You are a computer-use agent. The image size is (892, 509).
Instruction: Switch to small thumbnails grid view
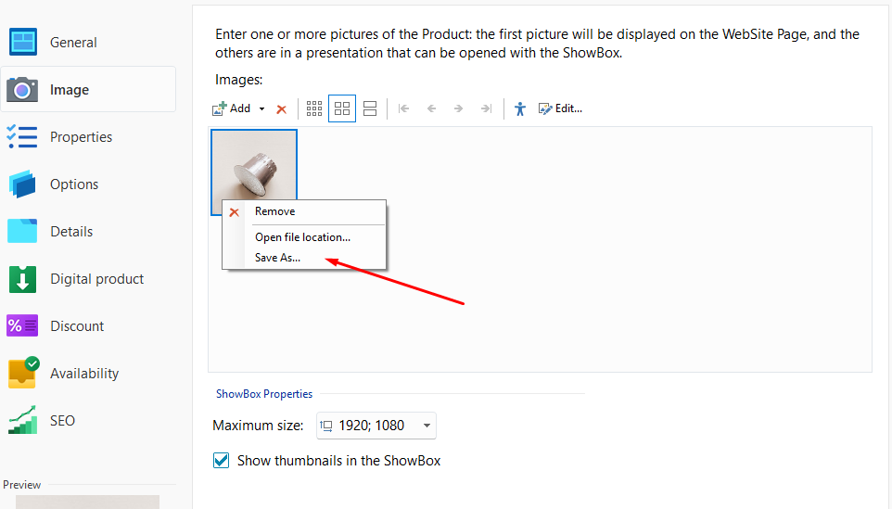tap(314, 108)
